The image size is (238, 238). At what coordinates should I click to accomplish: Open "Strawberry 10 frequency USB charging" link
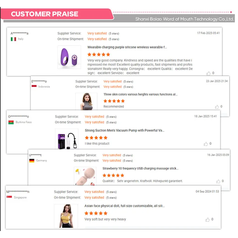(140, 169)
